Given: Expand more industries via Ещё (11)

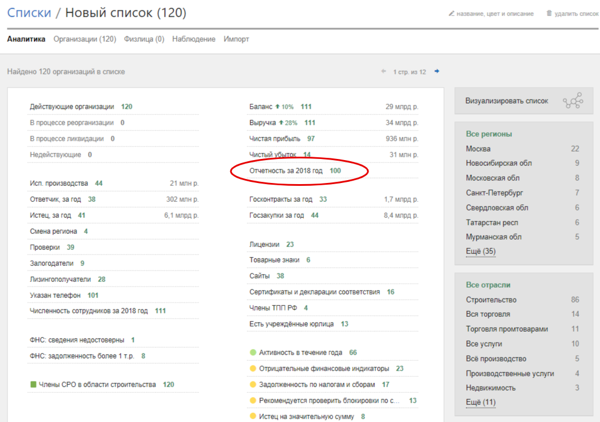Looking at the screenshot, I should click(481, 402).
